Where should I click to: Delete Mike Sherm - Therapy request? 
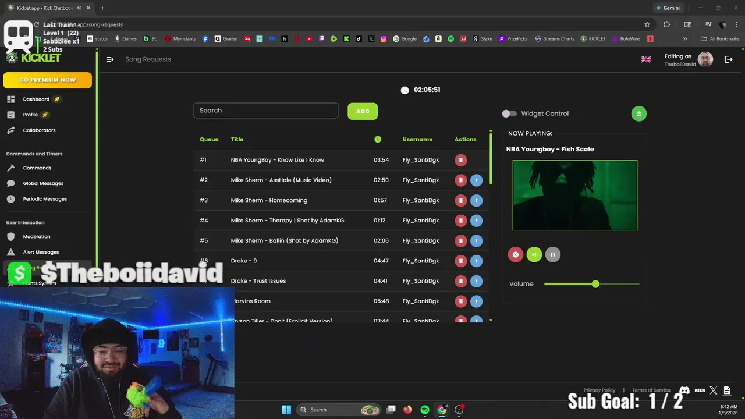[460, 221]
